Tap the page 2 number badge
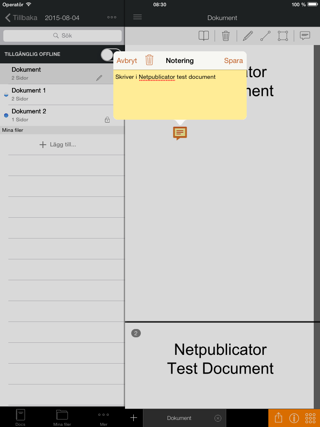Viewport: 320px width, 427px height. click(x=136, y=333)
